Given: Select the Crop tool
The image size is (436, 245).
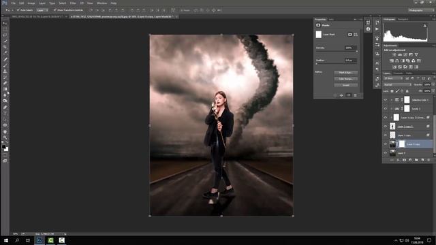Looking at the screenshot, I should [x=5, y=47].
